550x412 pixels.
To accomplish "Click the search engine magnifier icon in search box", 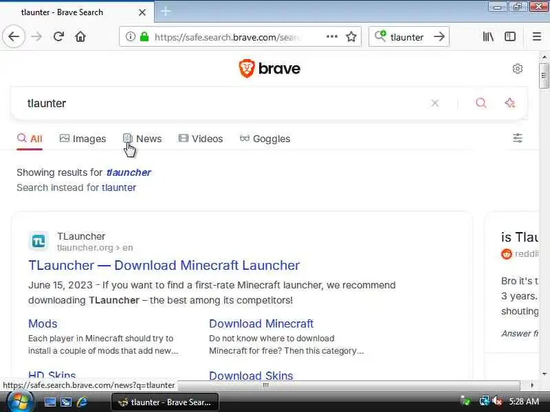I will [x=380, y=36].
